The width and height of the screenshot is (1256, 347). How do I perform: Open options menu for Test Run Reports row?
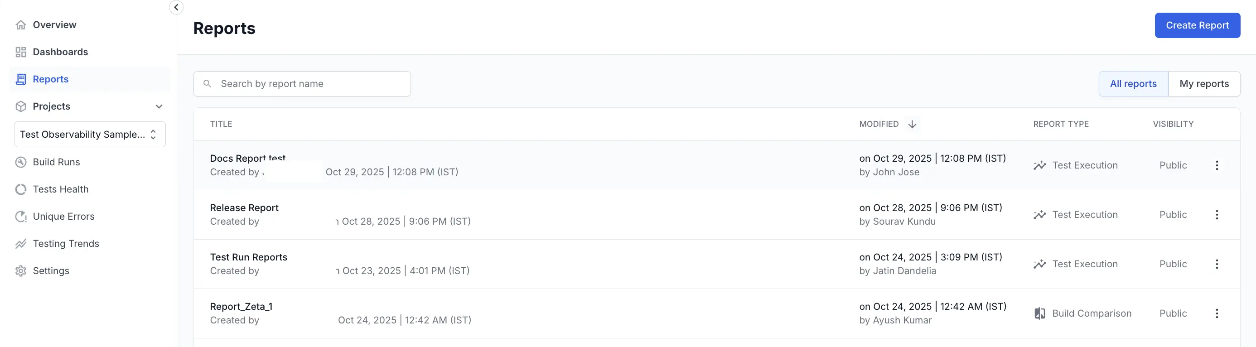click(1217, 264)
